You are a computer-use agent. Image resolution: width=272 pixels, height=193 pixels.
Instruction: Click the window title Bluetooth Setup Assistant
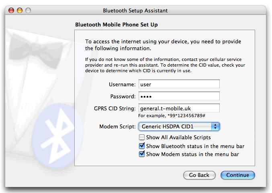[135, 10]
